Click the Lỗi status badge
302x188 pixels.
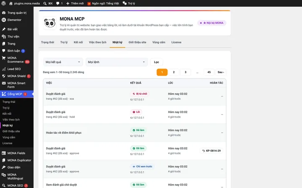pyautogui.click(x=136, y=112)
